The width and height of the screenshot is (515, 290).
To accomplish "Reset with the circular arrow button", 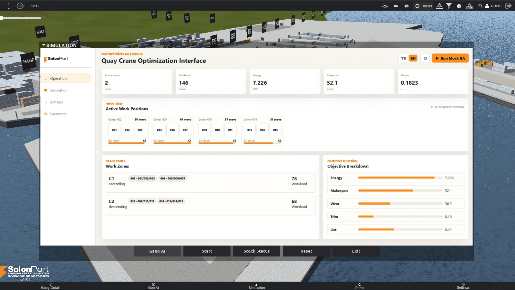I will (425, 58).
